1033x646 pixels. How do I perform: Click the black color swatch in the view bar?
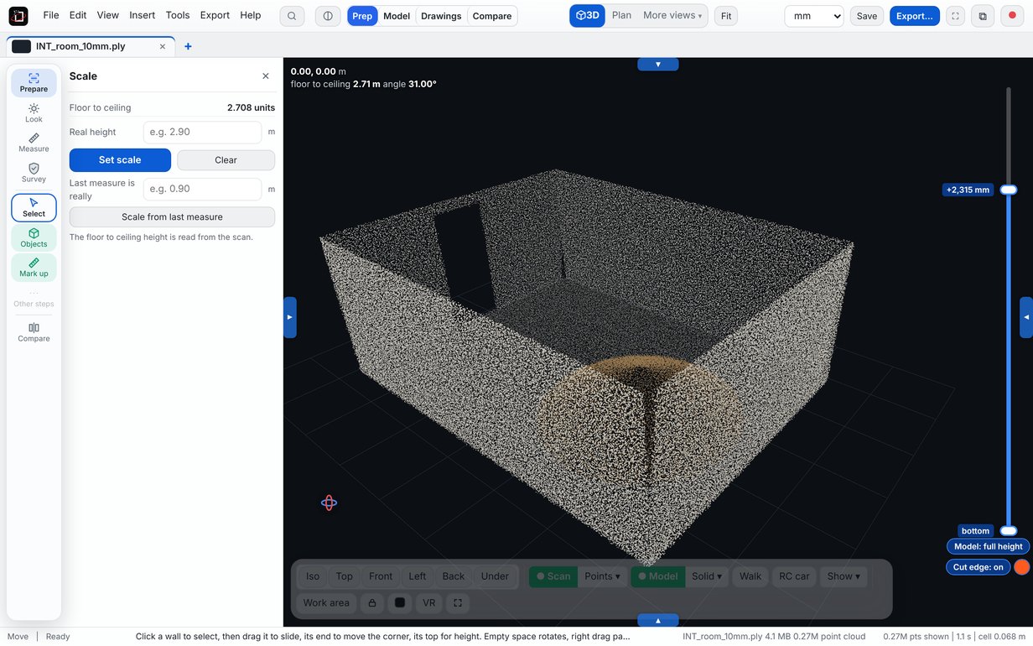point(400,602)
